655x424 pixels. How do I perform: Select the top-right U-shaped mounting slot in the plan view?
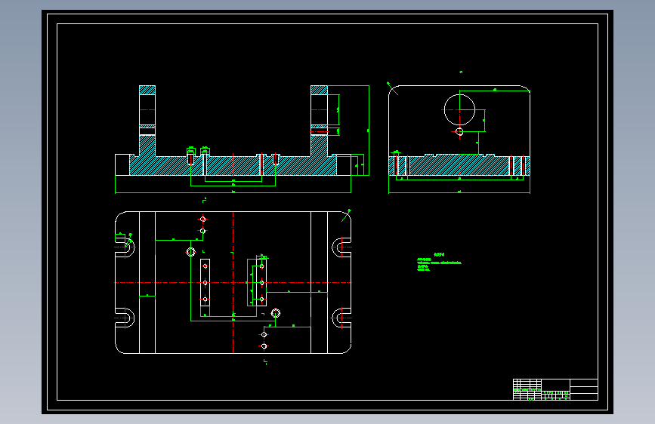[341, 247]
